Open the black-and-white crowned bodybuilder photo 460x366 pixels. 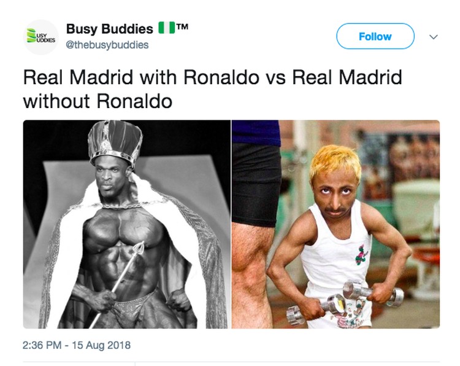coord(127,224)
